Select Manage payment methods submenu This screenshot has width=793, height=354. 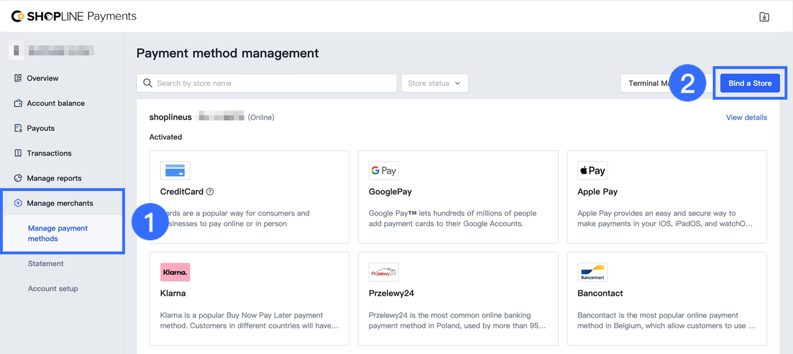coord(57,233)
